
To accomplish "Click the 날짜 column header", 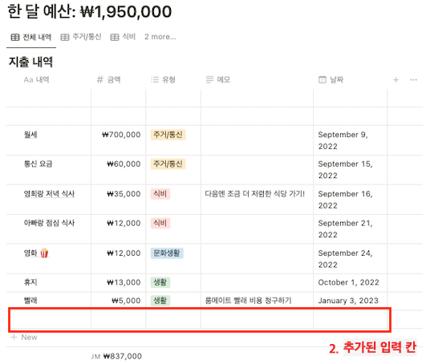I will 331,80.
